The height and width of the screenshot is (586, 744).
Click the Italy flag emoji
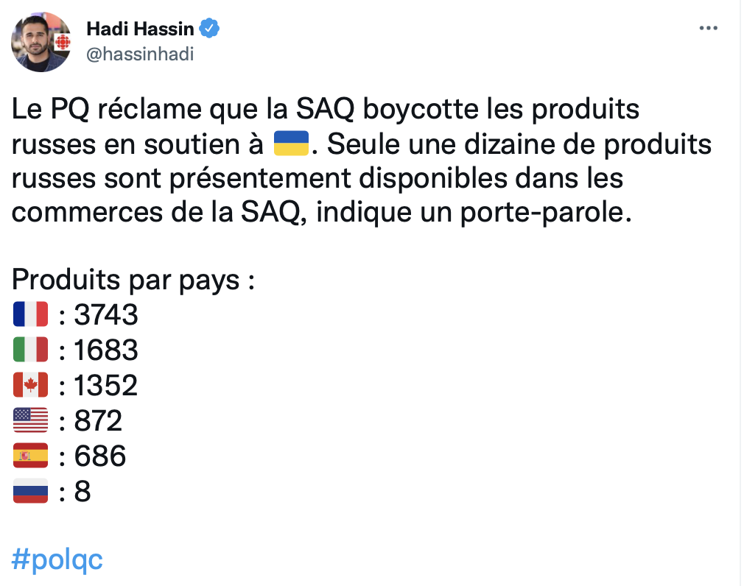[x=30, y=350]
